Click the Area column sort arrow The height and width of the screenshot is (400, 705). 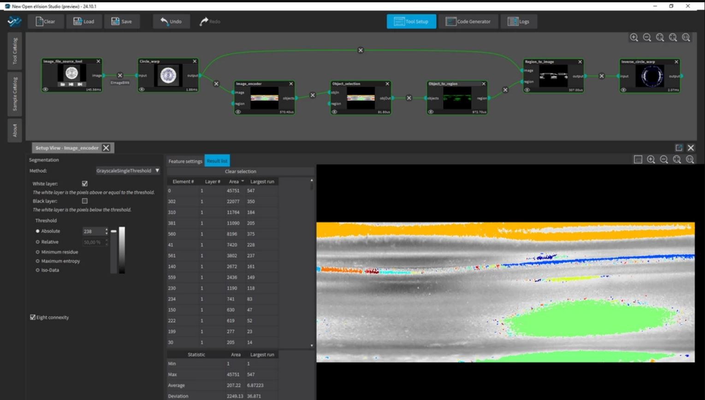coord(242,181)
